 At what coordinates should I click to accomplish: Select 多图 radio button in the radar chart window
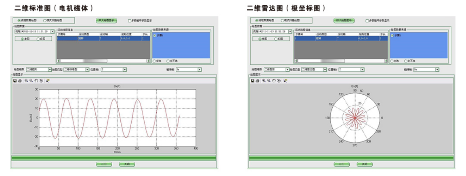[x=276, y=39]
